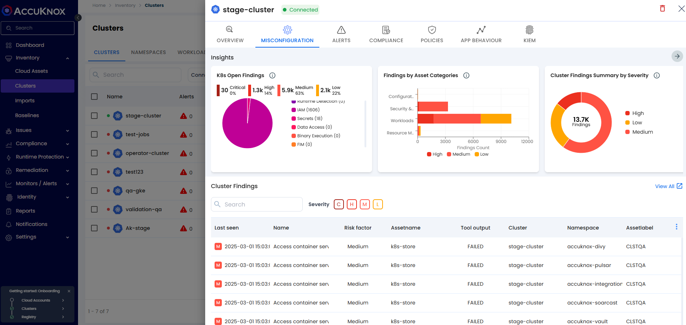Show info for Cluster Findings Summary
686x325 pixels.
657,75
